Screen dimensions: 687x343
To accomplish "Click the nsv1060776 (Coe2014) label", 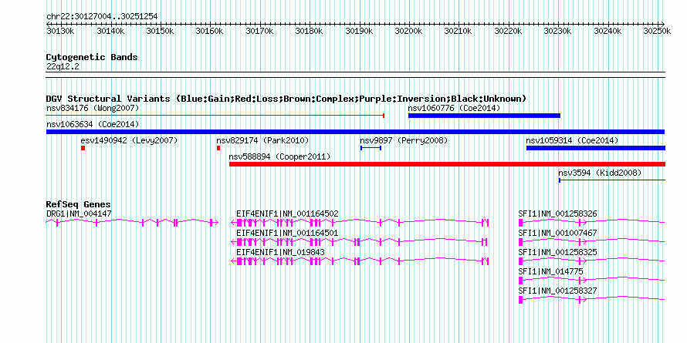I will point(454,108).
